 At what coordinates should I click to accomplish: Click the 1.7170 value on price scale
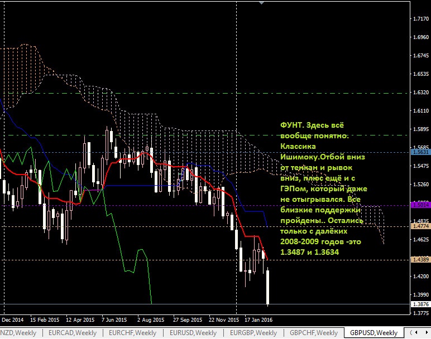click(x=421, y=18)
